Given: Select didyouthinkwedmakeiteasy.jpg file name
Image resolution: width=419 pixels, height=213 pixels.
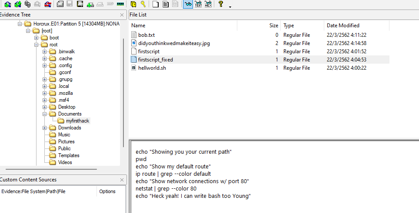Looking at the screenshot, I should coord(174,43).
